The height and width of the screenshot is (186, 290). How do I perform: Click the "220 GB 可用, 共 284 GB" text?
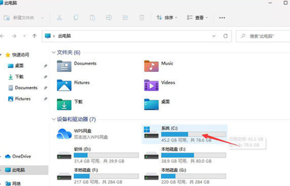(x=185, y=182)
